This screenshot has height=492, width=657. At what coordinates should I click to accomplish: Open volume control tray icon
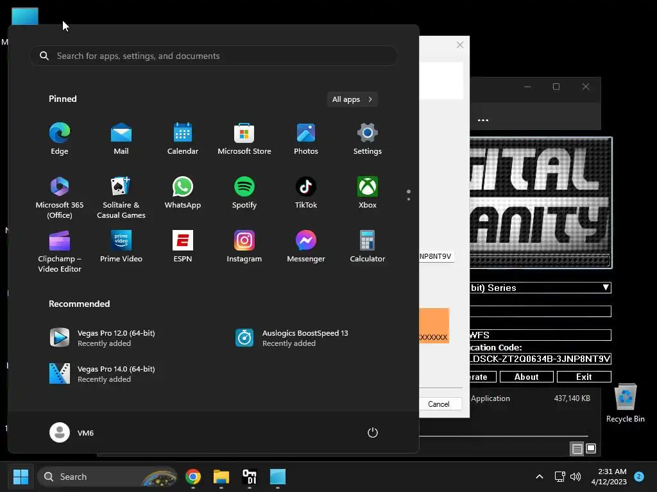576,477
